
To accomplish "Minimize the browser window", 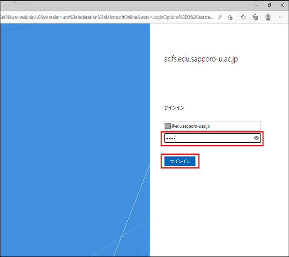I will click(x=257, y=5).
